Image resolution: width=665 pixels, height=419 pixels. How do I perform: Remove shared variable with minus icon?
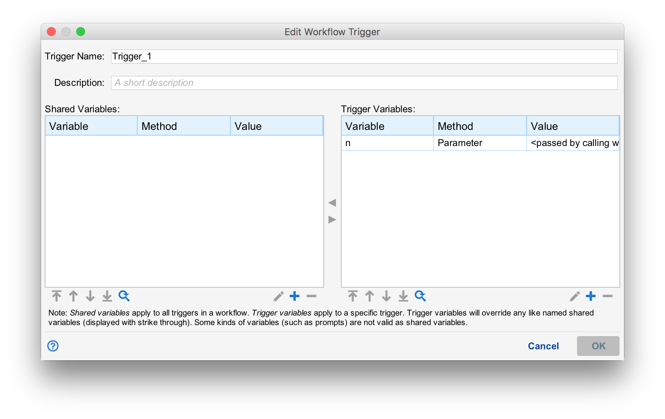click(x=311, y=296)
